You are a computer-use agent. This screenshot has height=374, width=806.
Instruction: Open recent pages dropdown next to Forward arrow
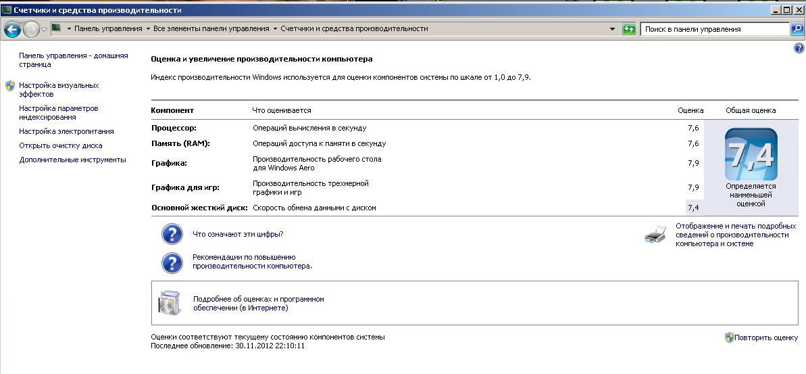click(x=44, y=30)
